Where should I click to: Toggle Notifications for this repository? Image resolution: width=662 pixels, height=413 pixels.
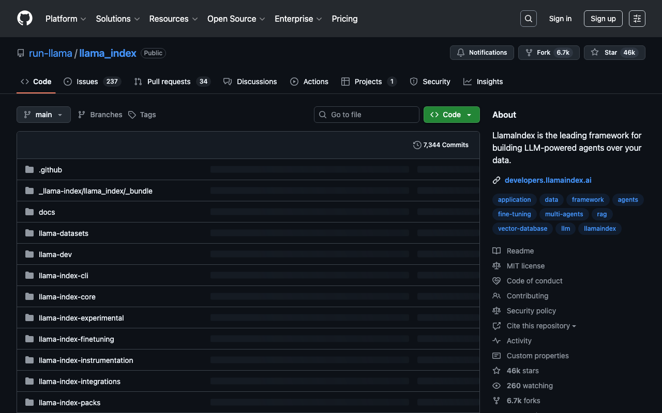[482, 53]
